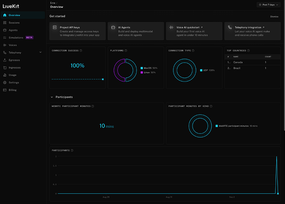Click the Participant Minutes By Kind donut
Screen dimensions: 285x204
tap(200, 126)
